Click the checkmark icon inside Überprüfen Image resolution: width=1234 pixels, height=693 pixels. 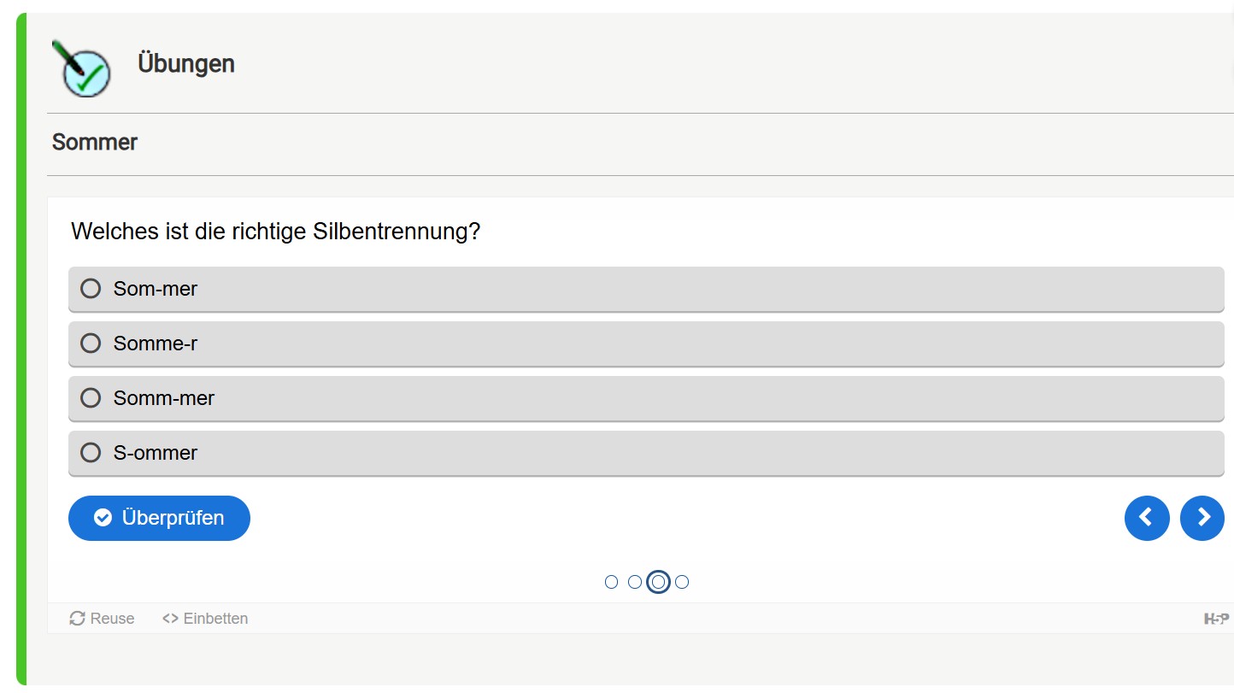point(103,518)
